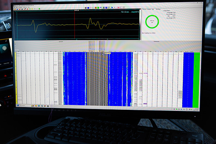The width and height of the screenshot is (216, 144).
Task: Open the Help menu
Action: 29,7
